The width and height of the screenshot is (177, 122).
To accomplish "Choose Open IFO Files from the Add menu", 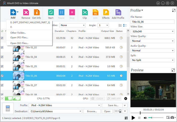I will pos(19,37).
